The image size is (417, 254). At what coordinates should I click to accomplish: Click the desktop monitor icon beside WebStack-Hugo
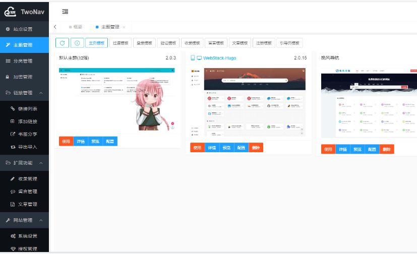(x=199, y=57)
